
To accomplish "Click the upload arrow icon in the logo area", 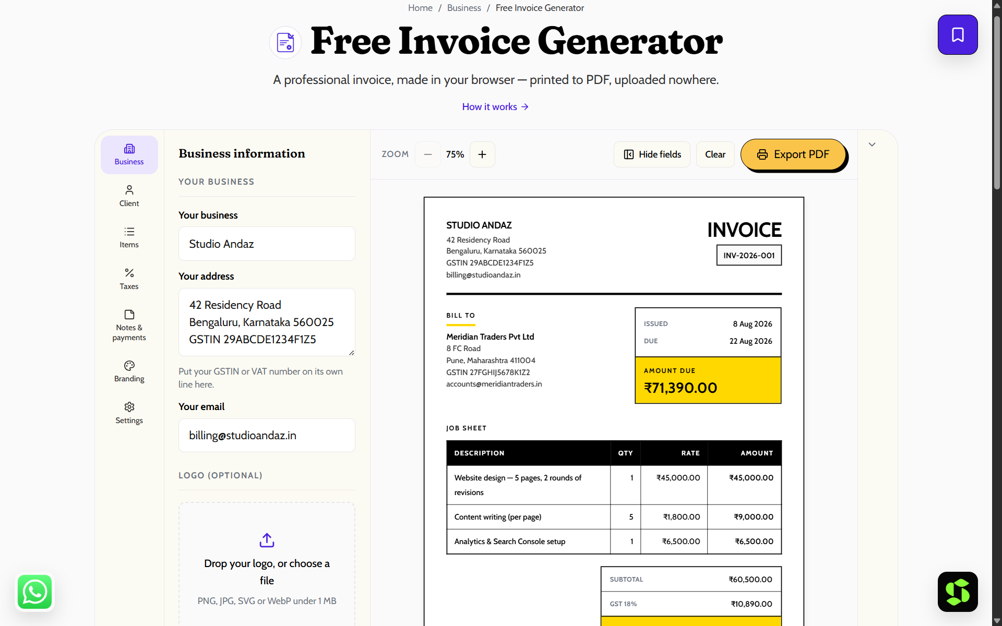I will (267, 540).
